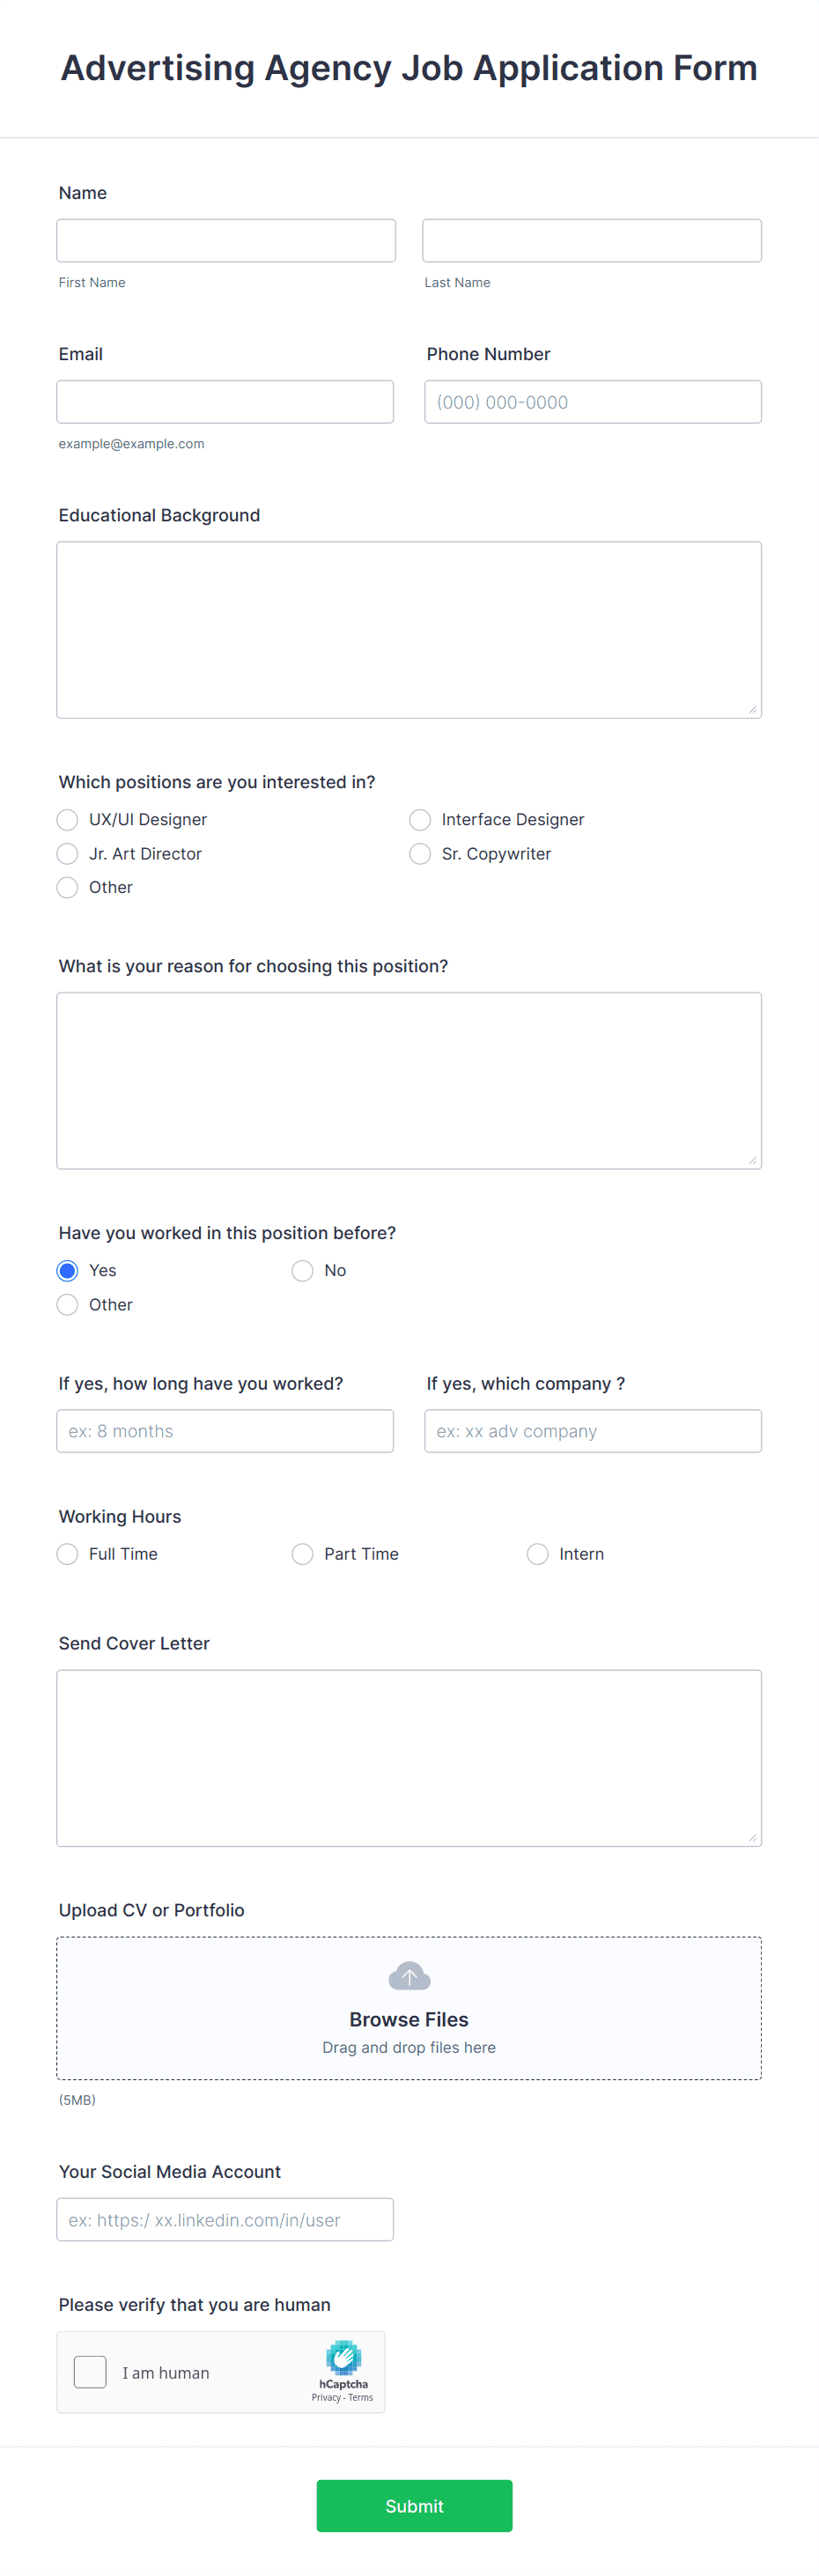Select No for previous work experience
Image resolution: width=819 pixels, height=2576 pixels.
click(x=302, y=1270)
